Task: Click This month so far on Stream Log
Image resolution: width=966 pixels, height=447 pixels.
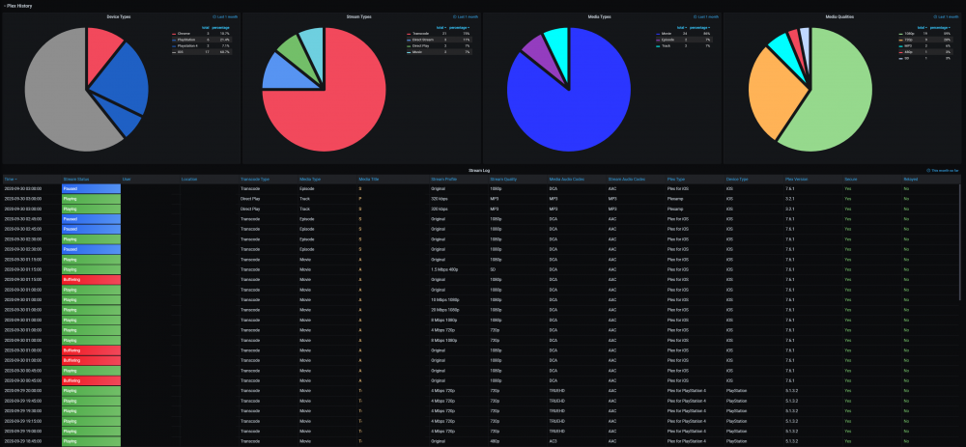Action: [943, 170]
